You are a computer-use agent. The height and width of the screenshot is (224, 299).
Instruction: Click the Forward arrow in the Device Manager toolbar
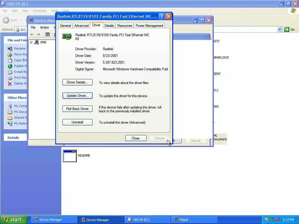pos(39,34)
